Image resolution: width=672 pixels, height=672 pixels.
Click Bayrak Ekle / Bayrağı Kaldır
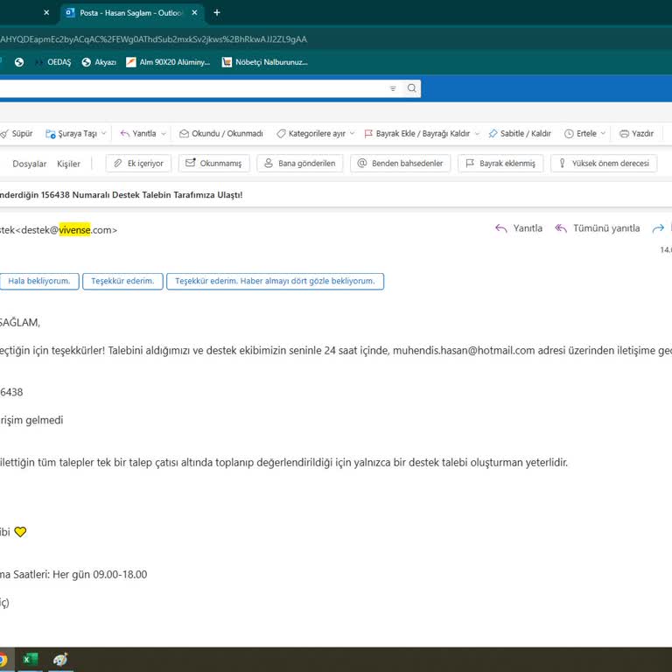[417, 134]
